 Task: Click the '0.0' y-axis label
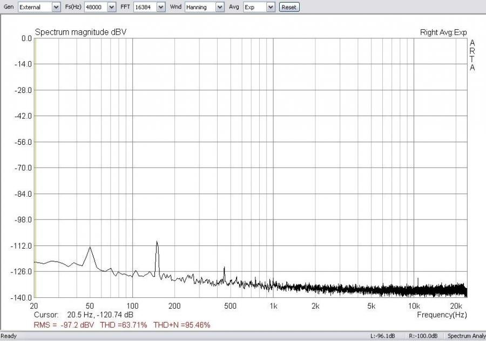click(x=26, y=38)
